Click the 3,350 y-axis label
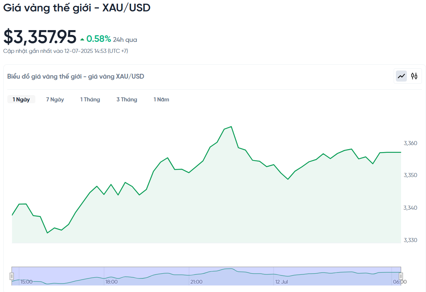Viewport: 426px width, 292px height. (411, 175)
